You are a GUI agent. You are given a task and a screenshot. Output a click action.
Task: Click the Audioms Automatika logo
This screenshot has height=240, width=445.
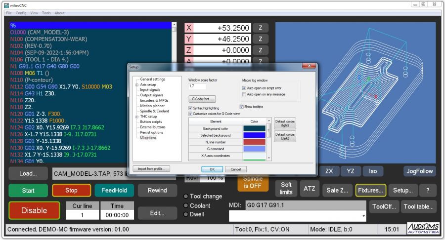coord(423,229)
